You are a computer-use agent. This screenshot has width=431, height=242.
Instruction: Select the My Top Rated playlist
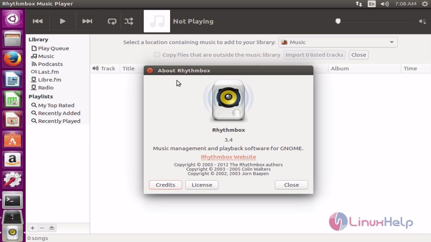coord(55,105)
